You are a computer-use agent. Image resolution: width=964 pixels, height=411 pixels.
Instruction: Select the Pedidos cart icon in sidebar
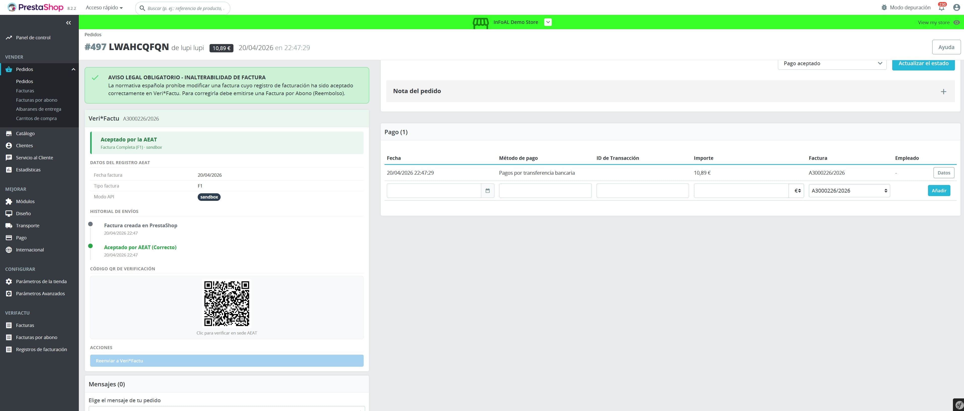click(x=9, y=69)
